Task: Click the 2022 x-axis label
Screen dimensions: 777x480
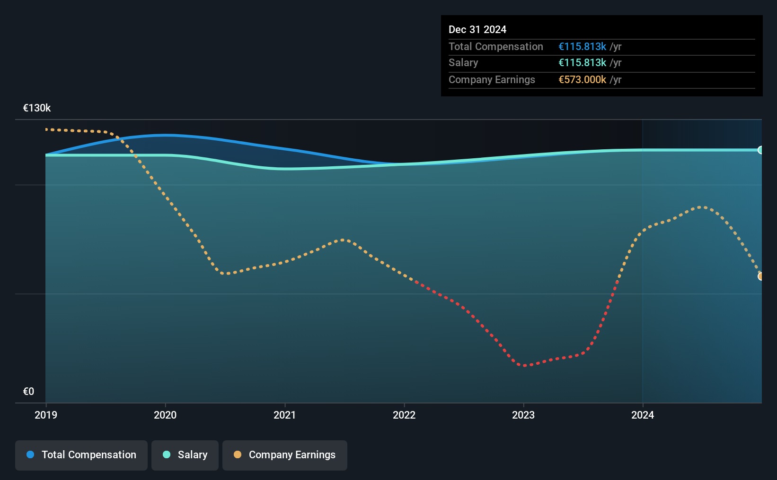Action: tap(404, 415)
